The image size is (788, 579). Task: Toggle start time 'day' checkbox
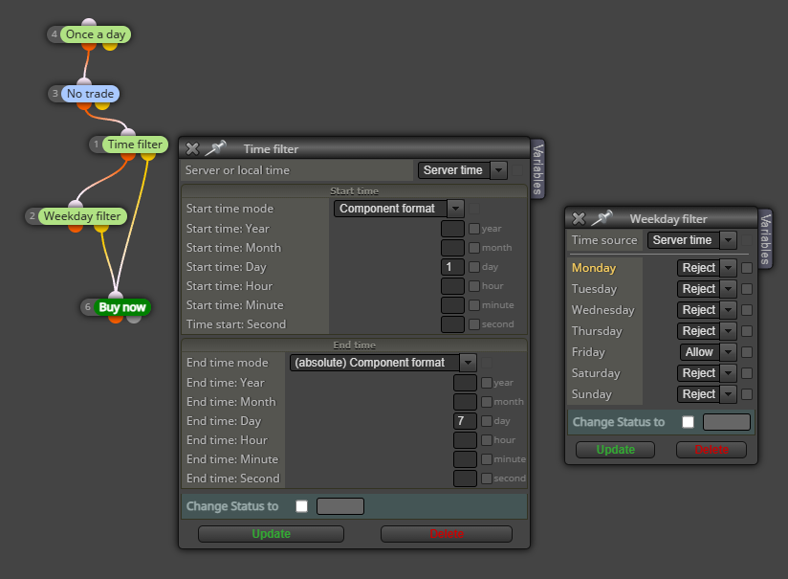pos(474,267)
